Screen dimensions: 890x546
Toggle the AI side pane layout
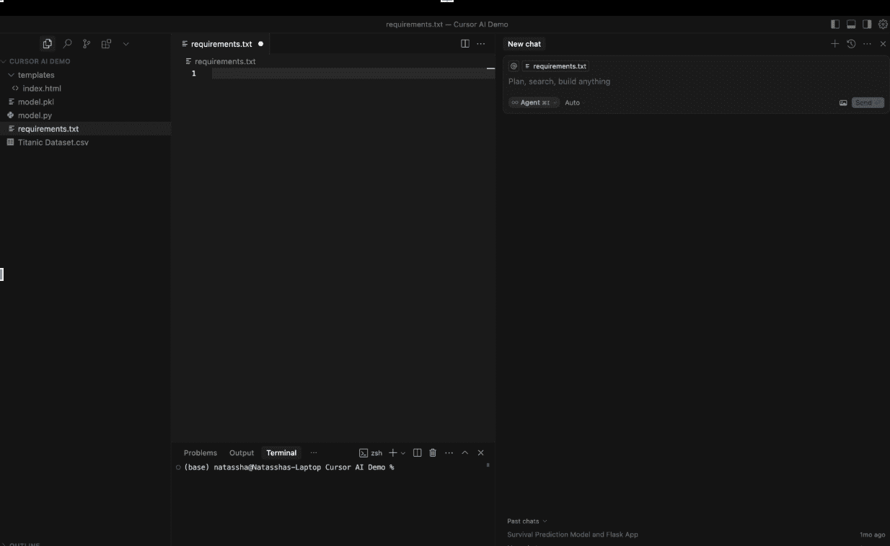coord(867,24)
